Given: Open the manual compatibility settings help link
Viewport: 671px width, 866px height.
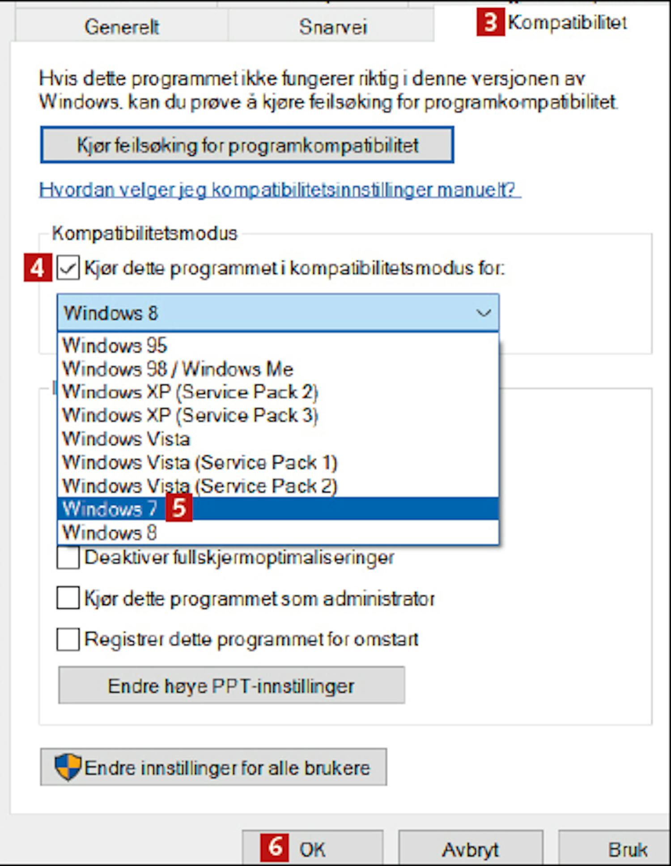Looking at the screenshot, I should click(280, 190).
